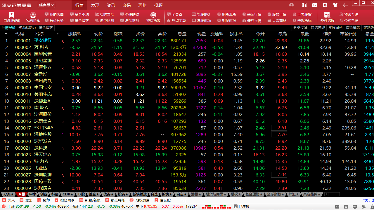Open 预警系统 alarm item
This screenshot has height=210, width=374.
(349, 14)
